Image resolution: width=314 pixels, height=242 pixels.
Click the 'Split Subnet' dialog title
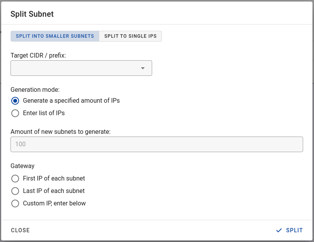pyautogui.click(x=32, y=14)
